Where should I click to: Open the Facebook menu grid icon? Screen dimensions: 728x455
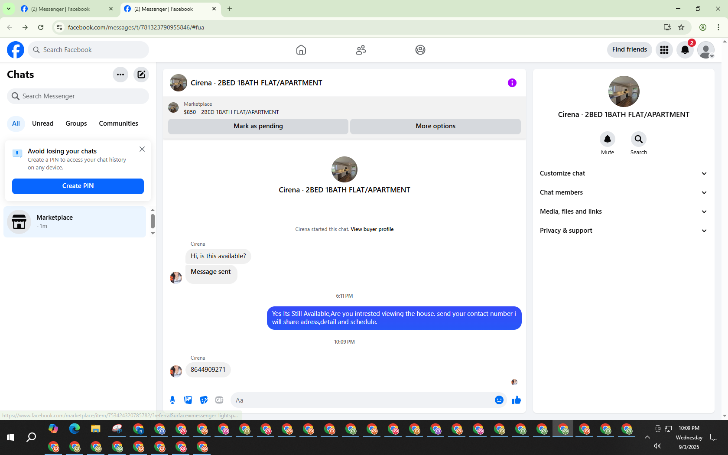(x=664, y=50)
